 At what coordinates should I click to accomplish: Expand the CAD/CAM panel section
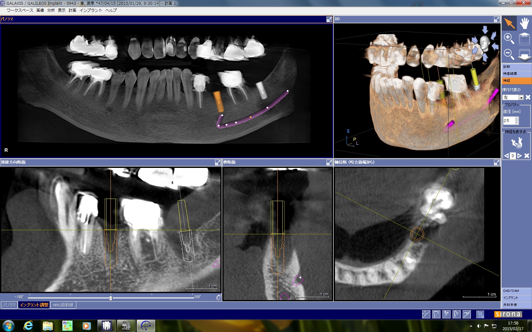click(x=516, y=291)
